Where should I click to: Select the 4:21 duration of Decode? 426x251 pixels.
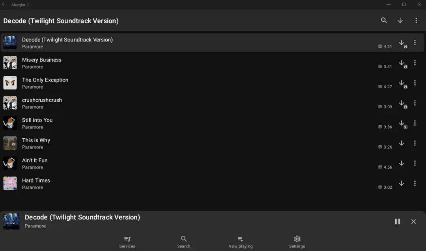pos(388,46)
